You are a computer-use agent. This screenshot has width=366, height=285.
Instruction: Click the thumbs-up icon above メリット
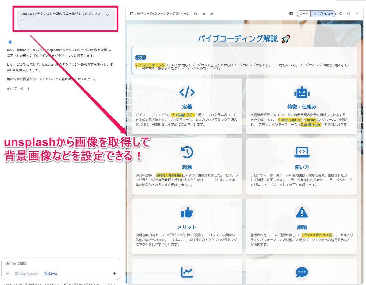click(187, 212)
